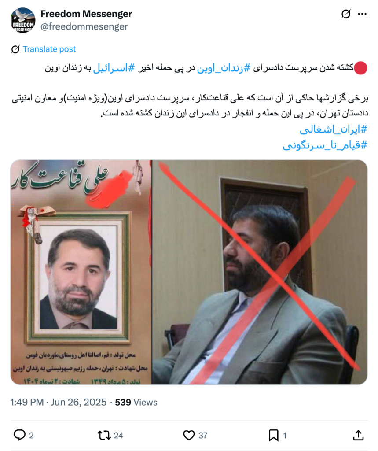Open the three-dot more options menu

coord(362,14)
